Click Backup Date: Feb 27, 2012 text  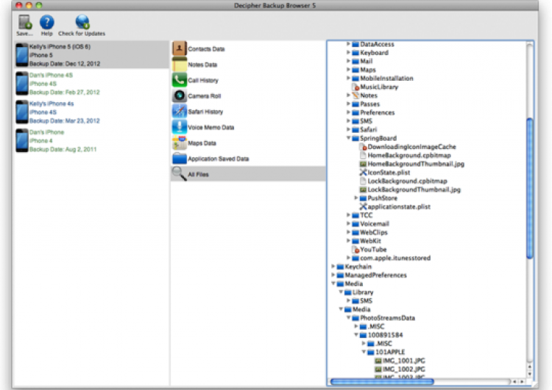pos(65,92)
